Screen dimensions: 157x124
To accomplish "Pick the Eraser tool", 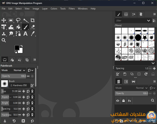I will pyautogui.click(x=33, y=27).
